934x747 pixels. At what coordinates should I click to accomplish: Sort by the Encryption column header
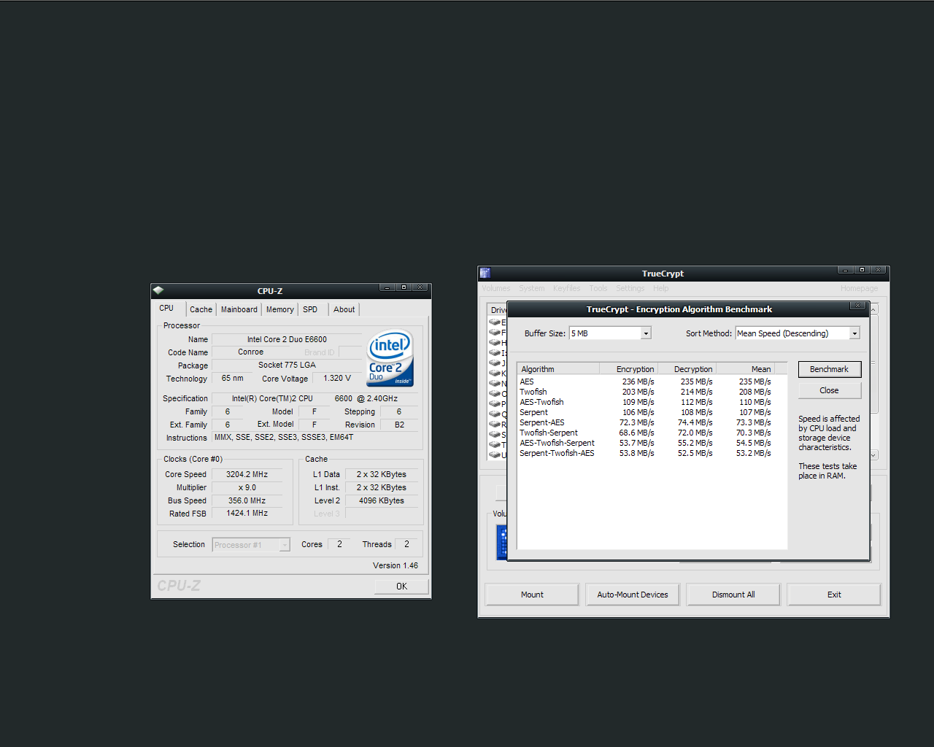tap(628, 369)
